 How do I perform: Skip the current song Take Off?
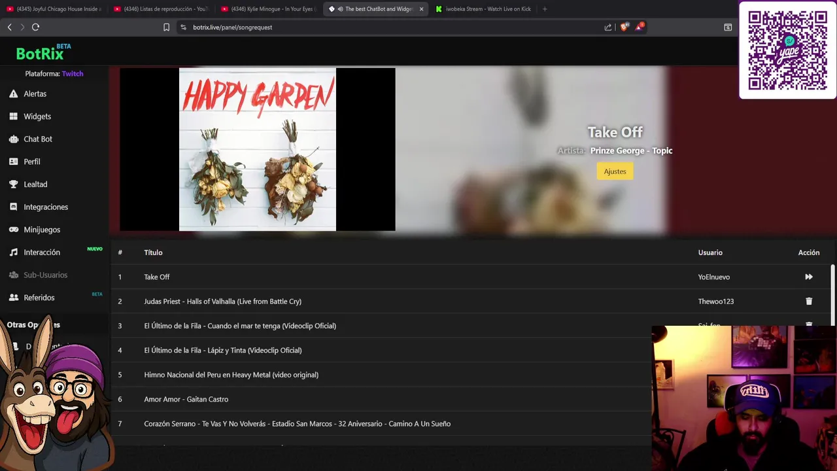(809, 277)
